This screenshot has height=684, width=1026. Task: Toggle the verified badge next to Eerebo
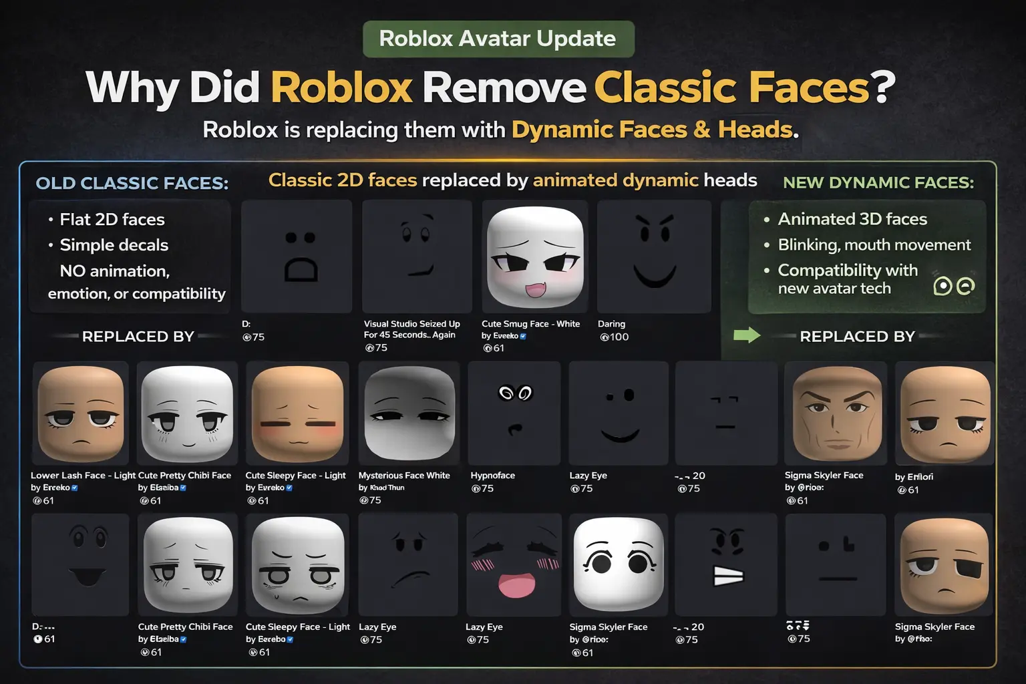pyautogui.click(x=290, y=639)
